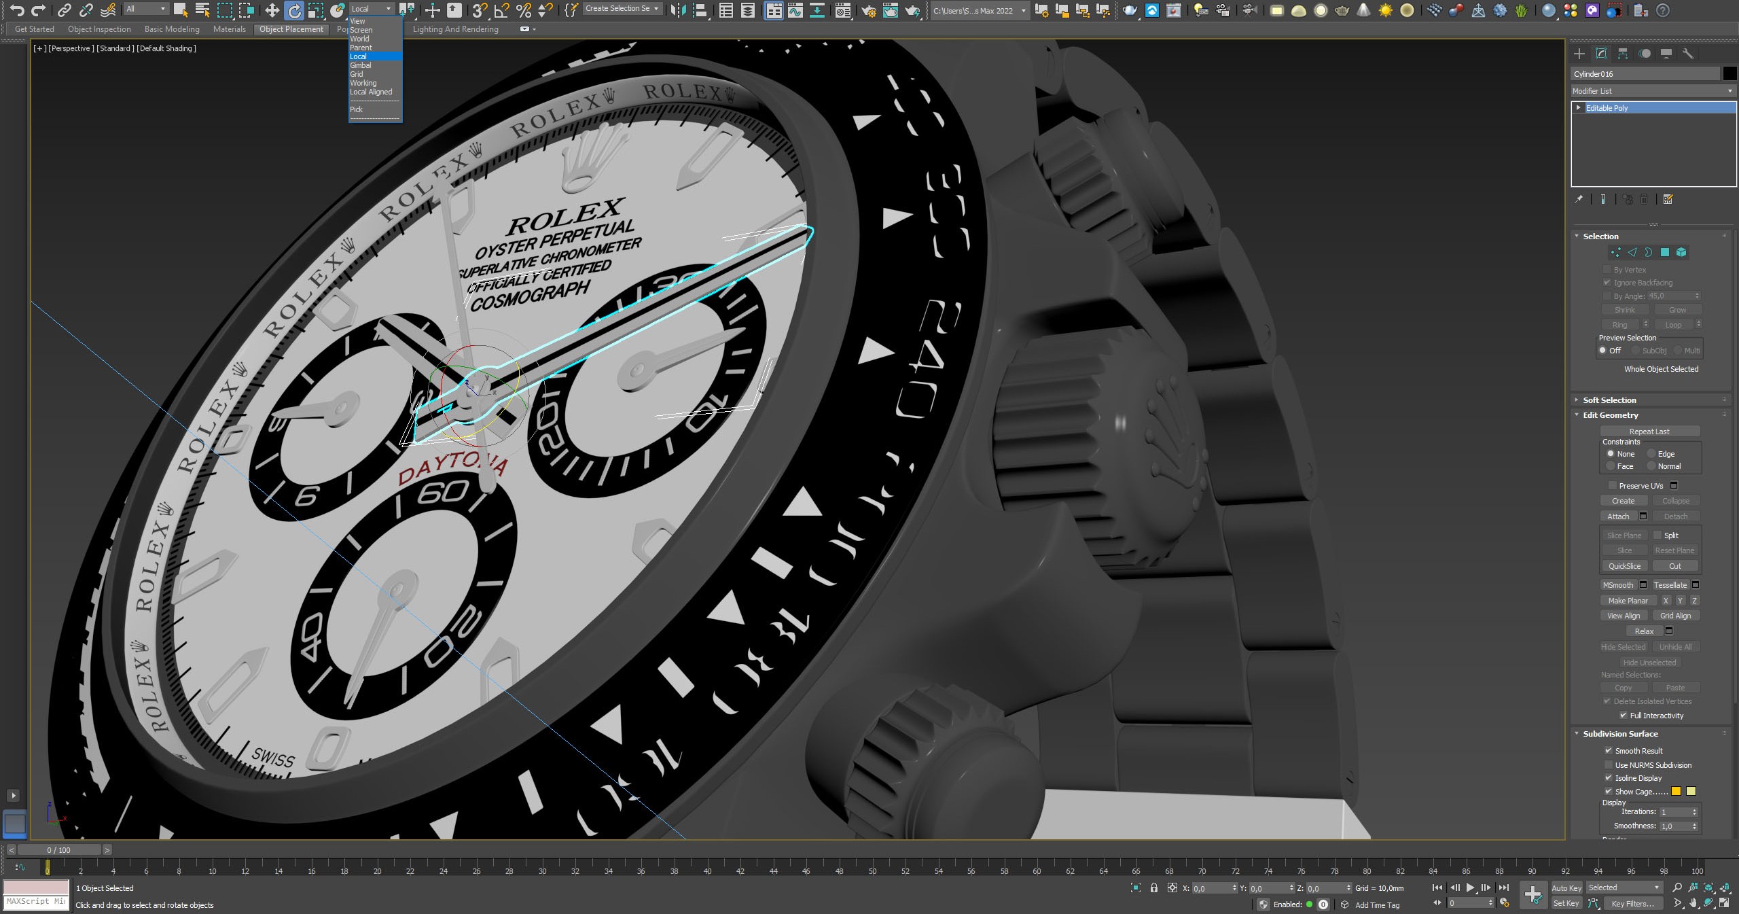Toggle the selection lock padlock icon
Screen dimensions: 1739x914
[1154, 887]
